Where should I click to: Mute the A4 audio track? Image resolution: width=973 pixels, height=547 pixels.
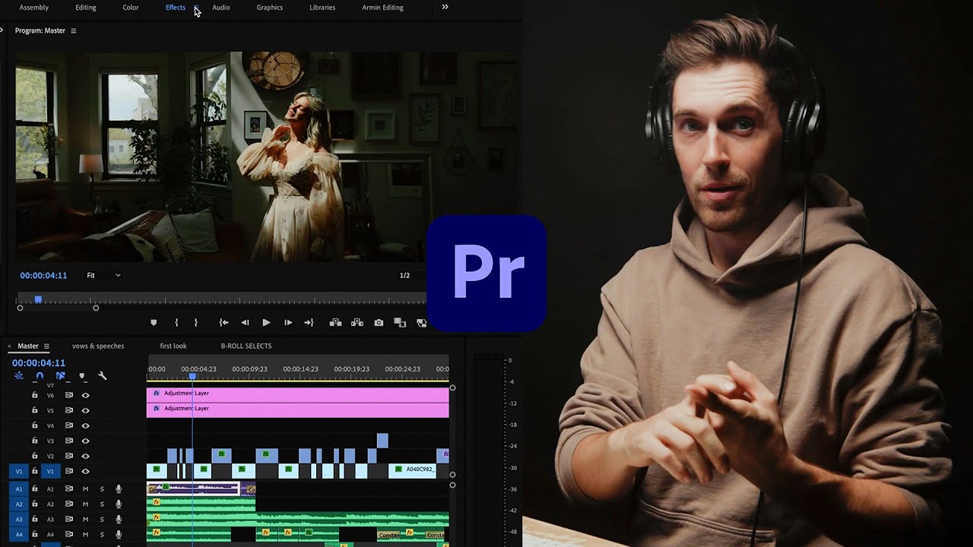pos(86,534)
